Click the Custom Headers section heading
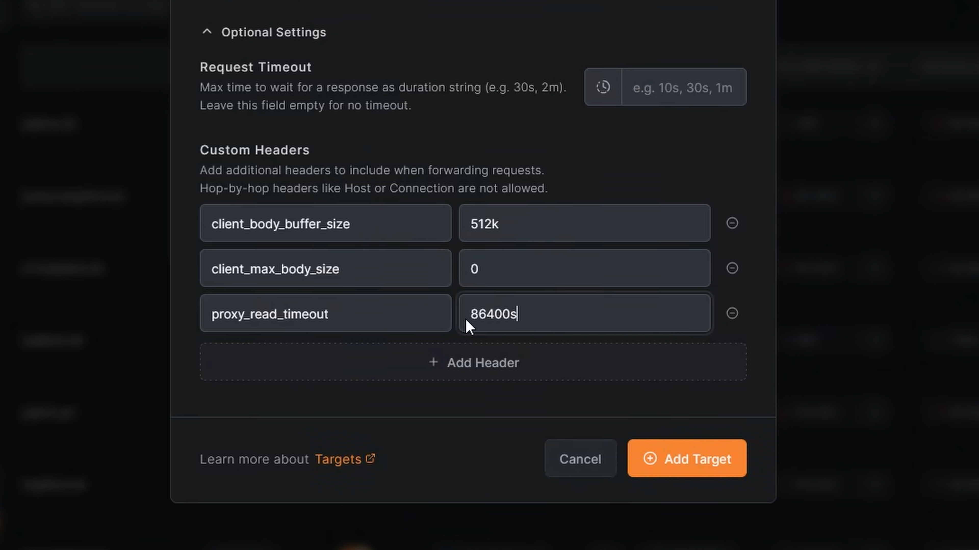The image size is (979, 550). click(254, 149)
